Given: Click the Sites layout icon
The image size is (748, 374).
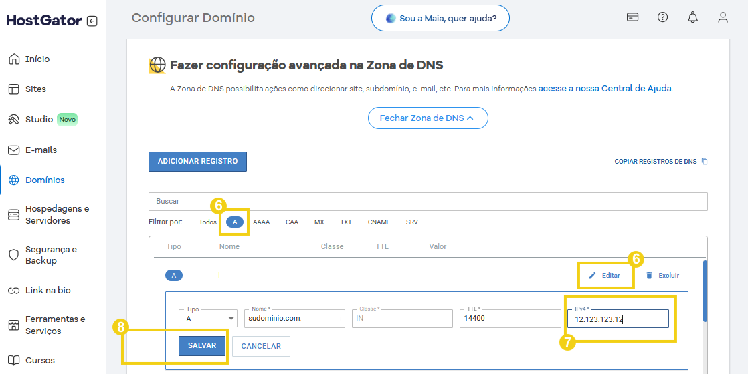Looking at the screenshot, I should coord(14,89).
